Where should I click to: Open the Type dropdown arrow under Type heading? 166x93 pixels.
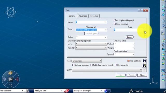coord(144,30)
